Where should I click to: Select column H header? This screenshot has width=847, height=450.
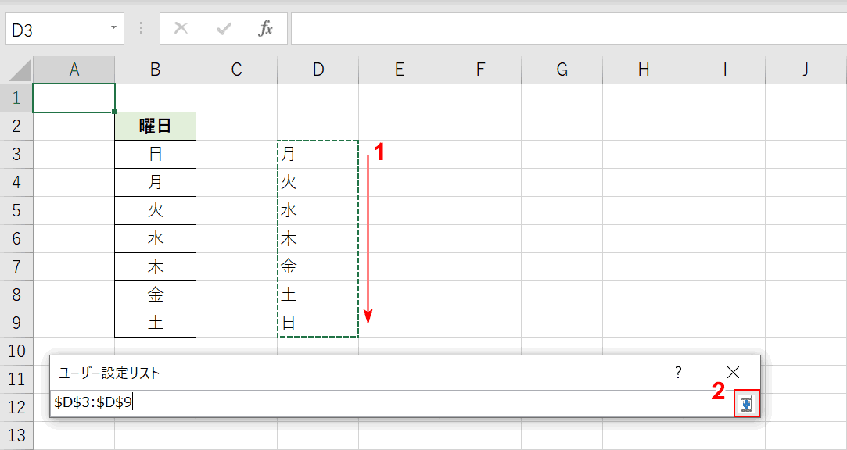644,70
